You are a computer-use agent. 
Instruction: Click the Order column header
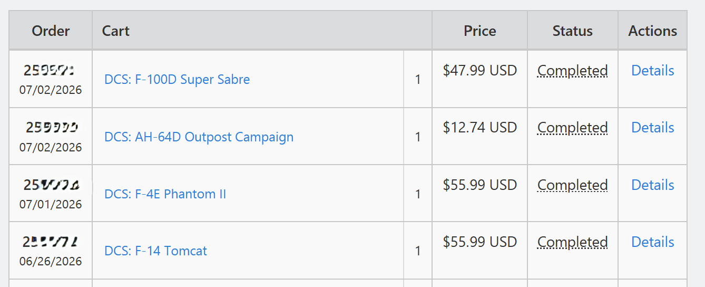pos(51,31)
